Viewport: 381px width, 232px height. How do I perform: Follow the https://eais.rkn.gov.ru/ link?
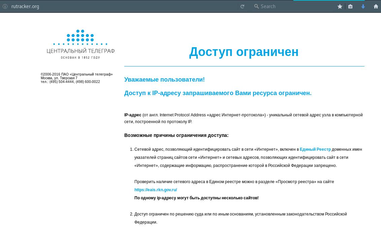tap(156, 190)
